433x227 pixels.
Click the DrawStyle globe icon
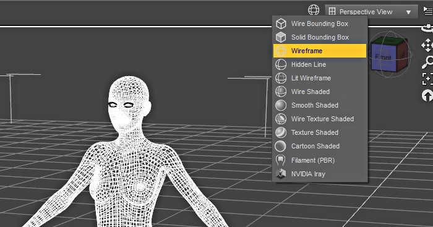(314, 10)
